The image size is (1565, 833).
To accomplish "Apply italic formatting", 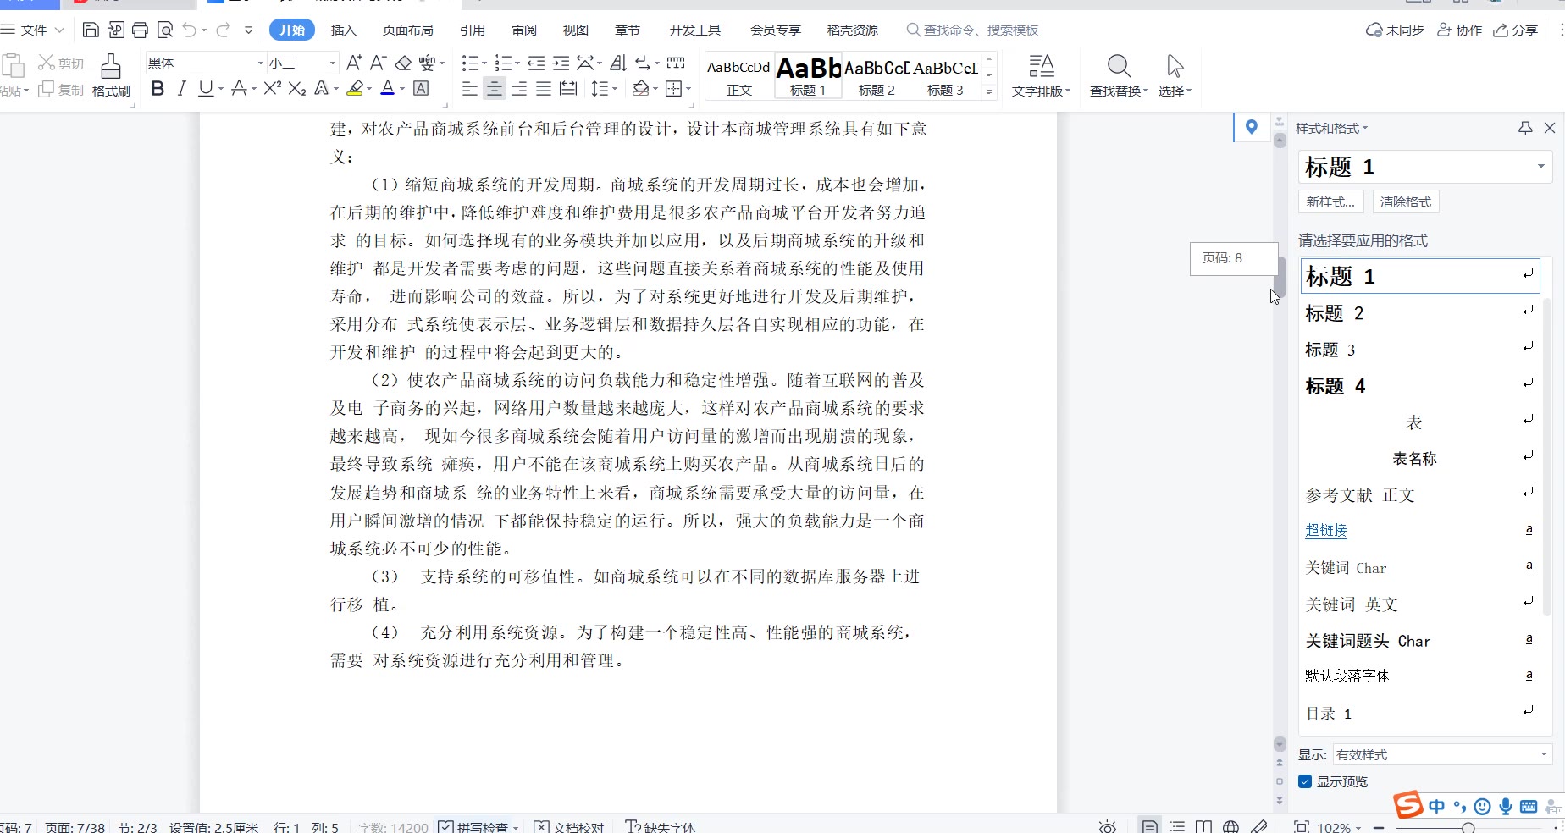I will [181, 89].
